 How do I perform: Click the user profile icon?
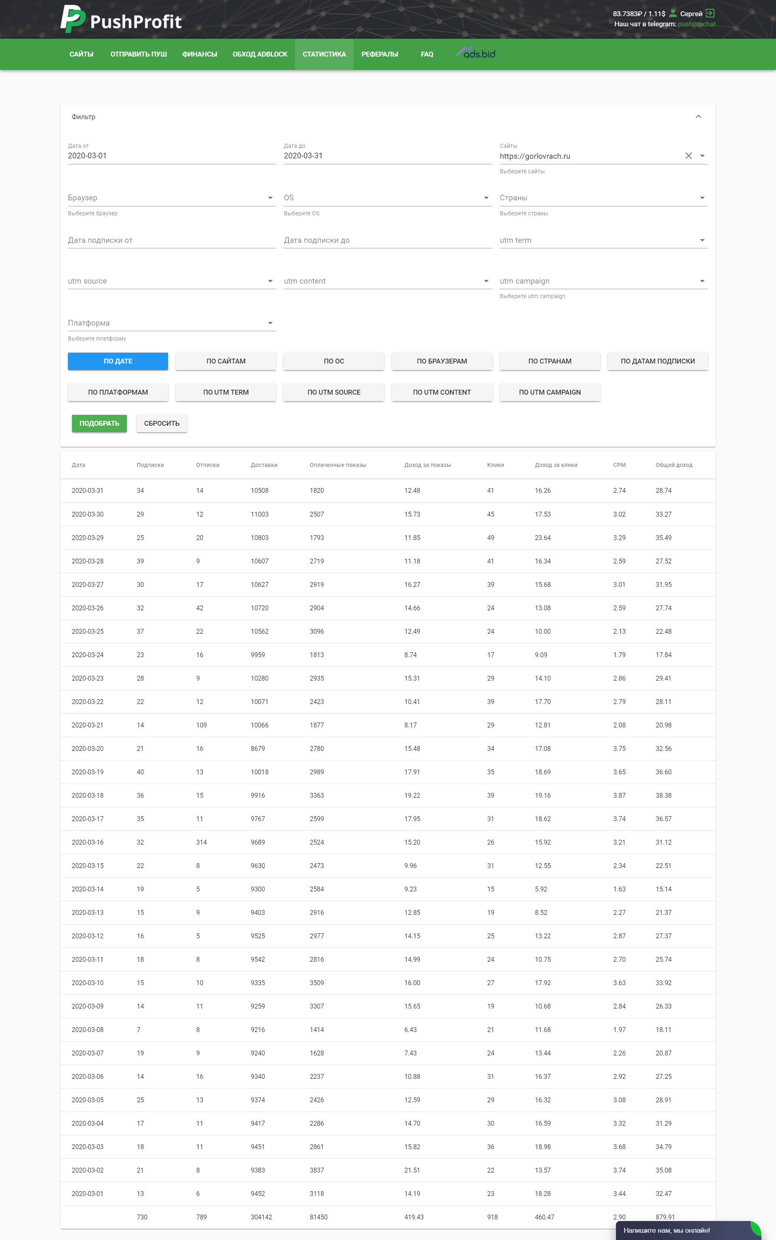672,13
